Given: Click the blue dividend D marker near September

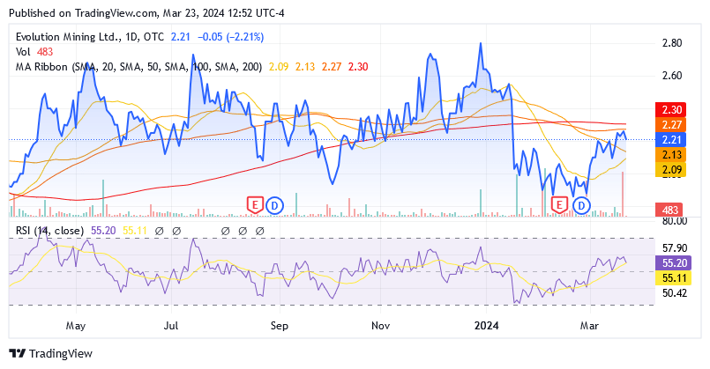Looking at the screenshot, I should coord(274,206).
